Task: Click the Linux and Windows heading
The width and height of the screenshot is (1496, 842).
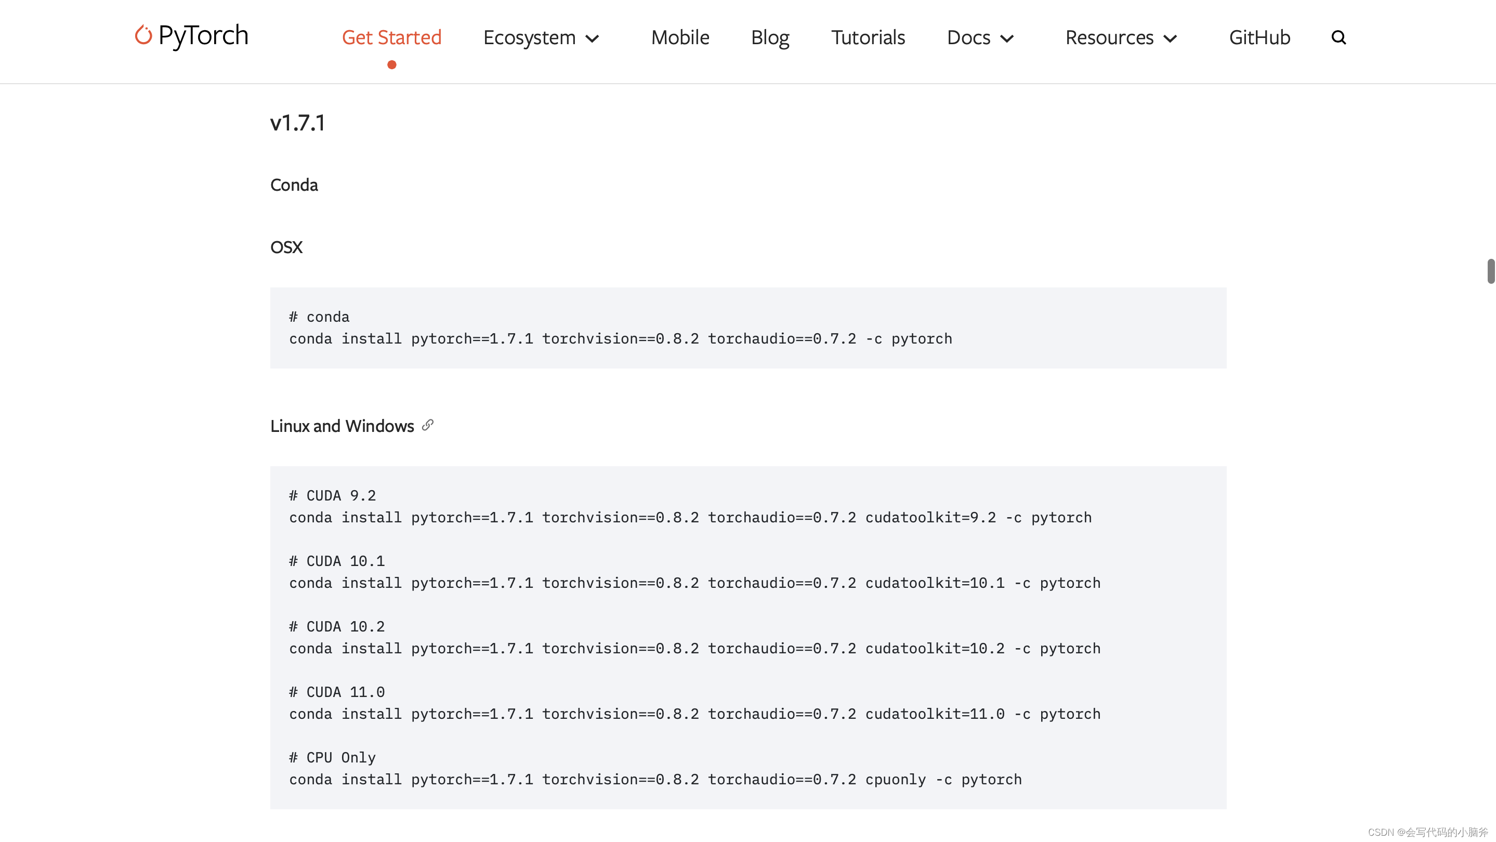Action: click(342, 426)
